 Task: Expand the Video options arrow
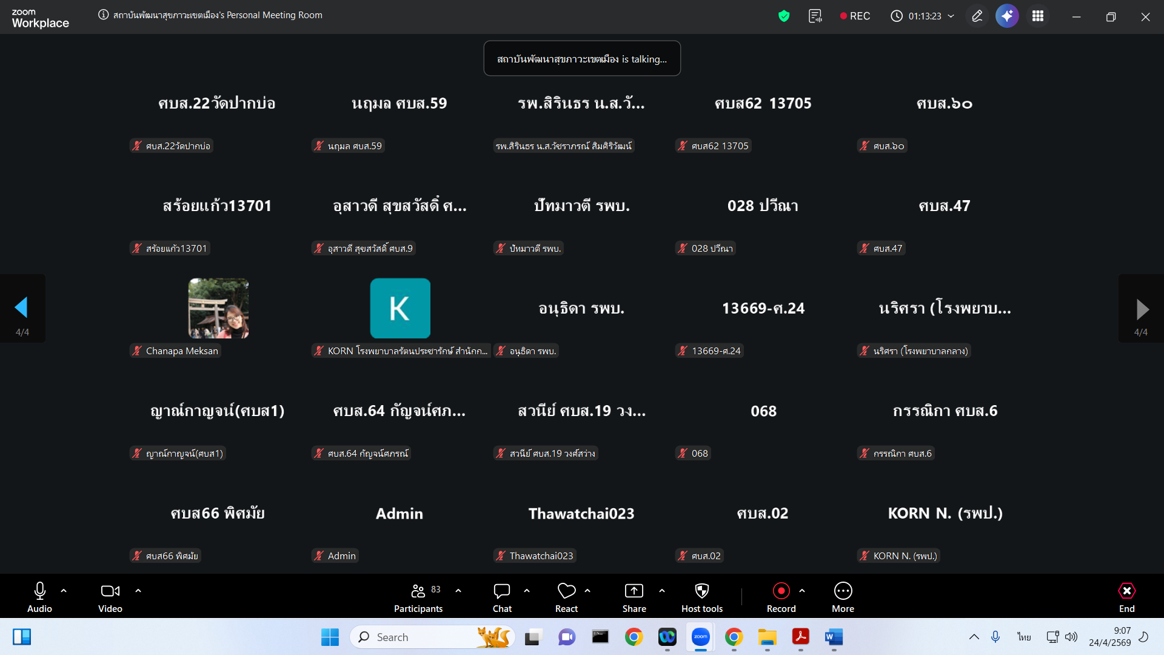(x=138, y=591)
